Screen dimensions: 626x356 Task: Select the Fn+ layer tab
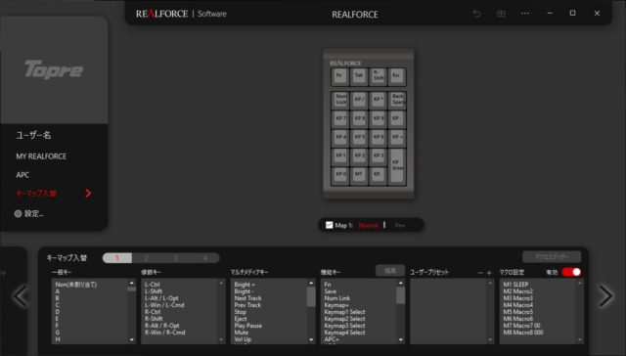coord(400,226)
